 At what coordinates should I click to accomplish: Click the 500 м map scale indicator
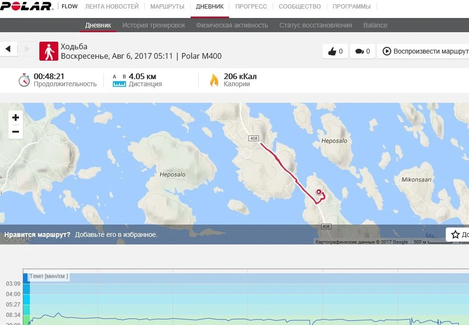[x=432, y=242]
